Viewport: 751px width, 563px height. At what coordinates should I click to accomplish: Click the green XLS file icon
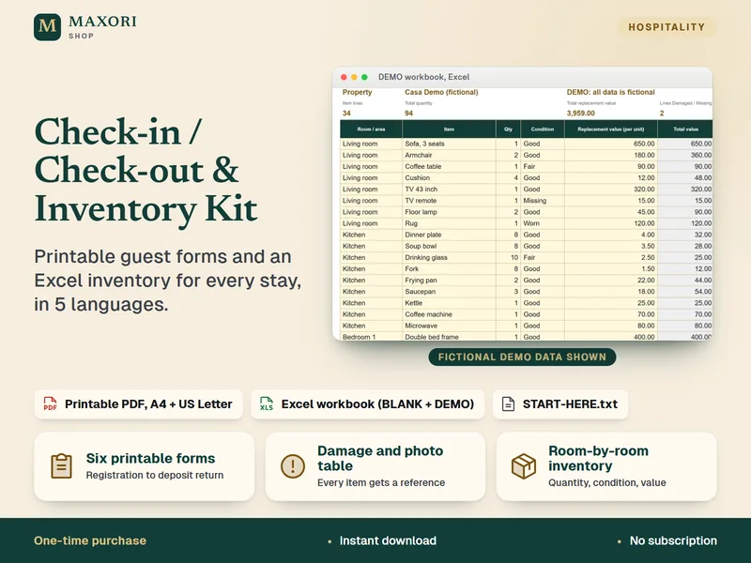(x=267, y=403)
